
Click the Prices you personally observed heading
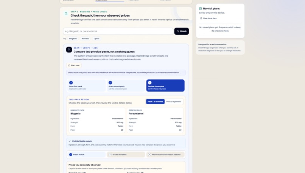(84, 165)
